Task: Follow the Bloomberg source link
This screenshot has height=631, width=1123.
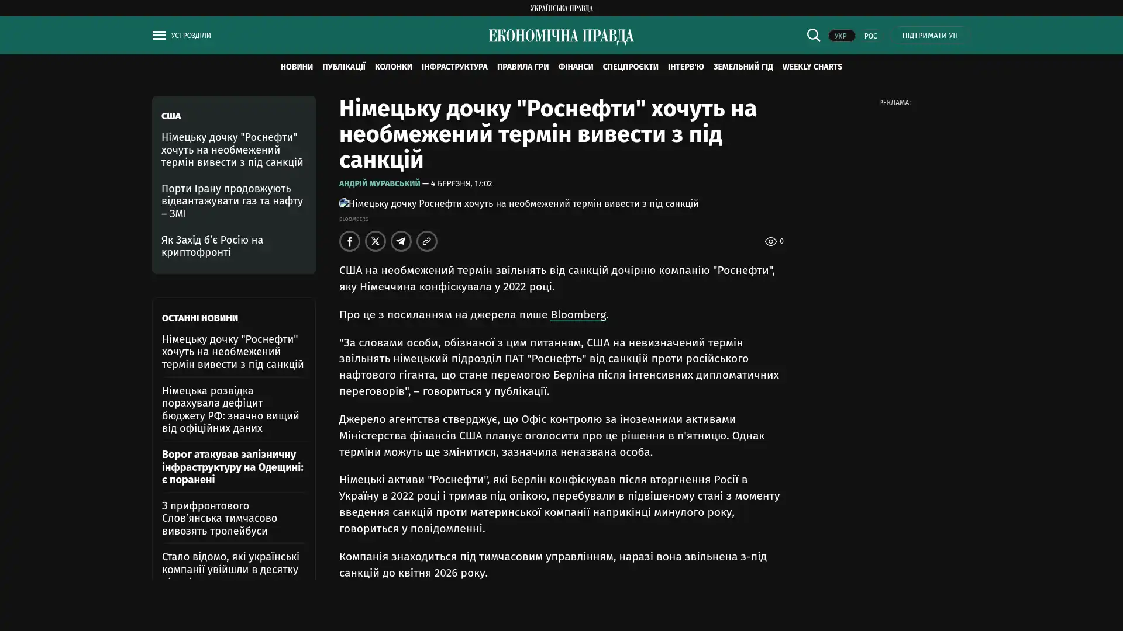Action: coord(578,315)
